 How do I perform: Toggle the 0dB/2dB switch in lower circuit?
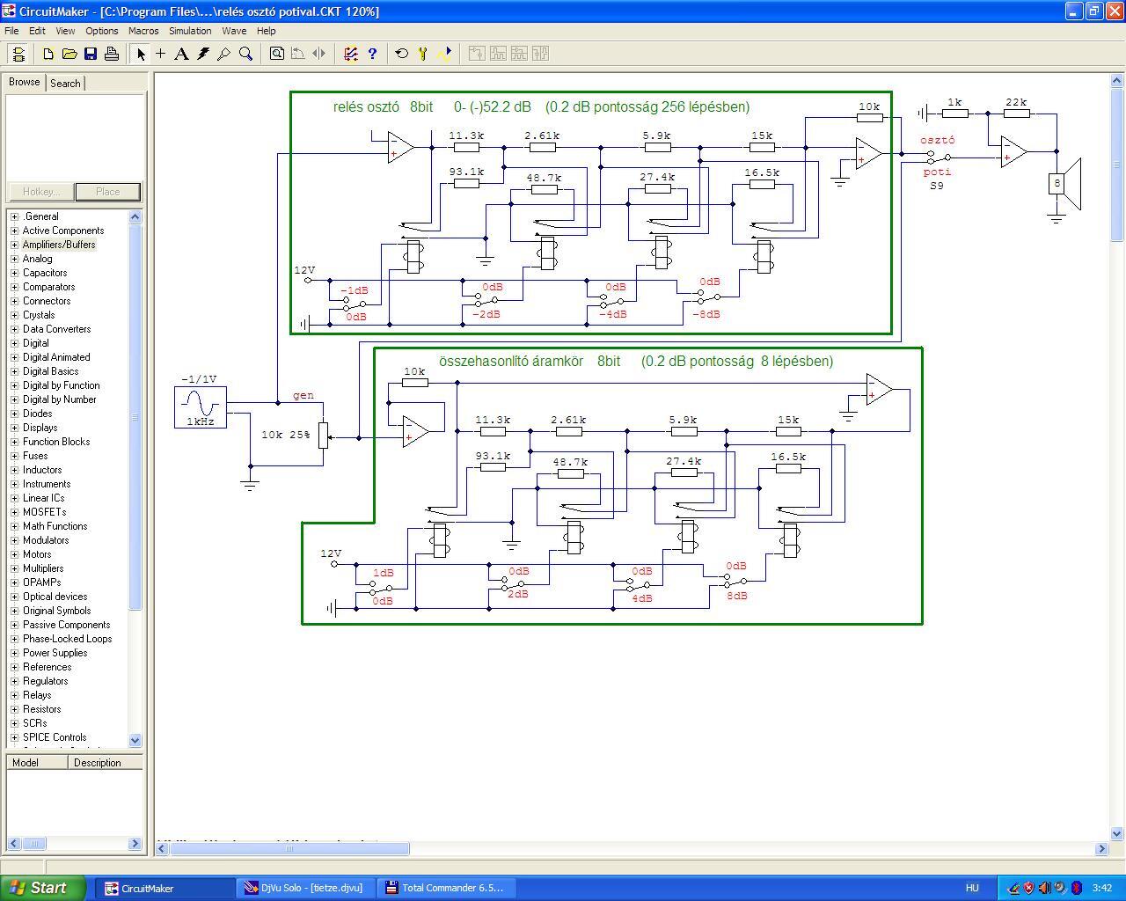point(513,582)
